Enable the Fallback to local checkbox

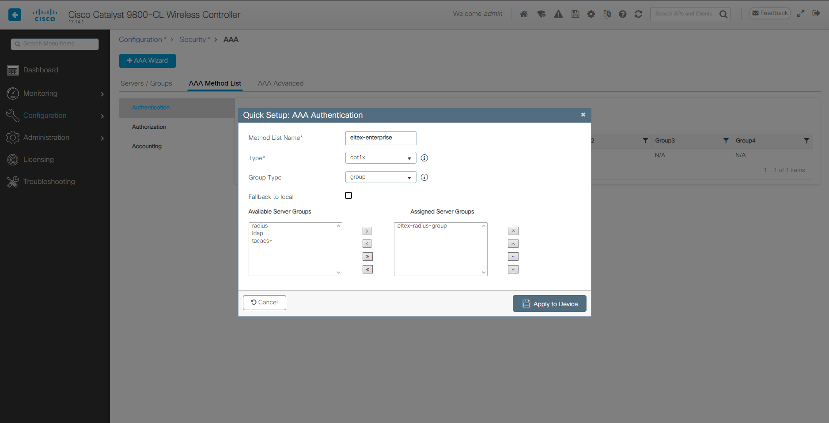click(348, 195)
